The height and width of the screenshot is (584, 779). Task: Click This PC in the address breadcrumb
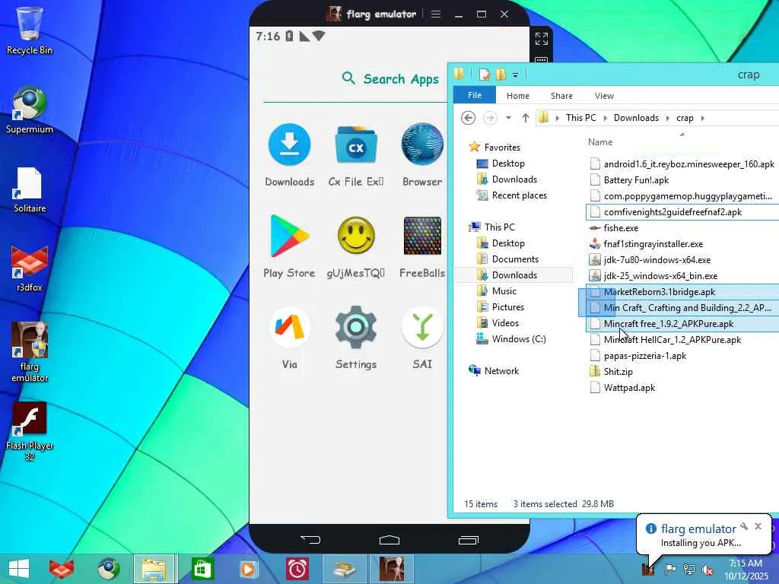[580, 118]
